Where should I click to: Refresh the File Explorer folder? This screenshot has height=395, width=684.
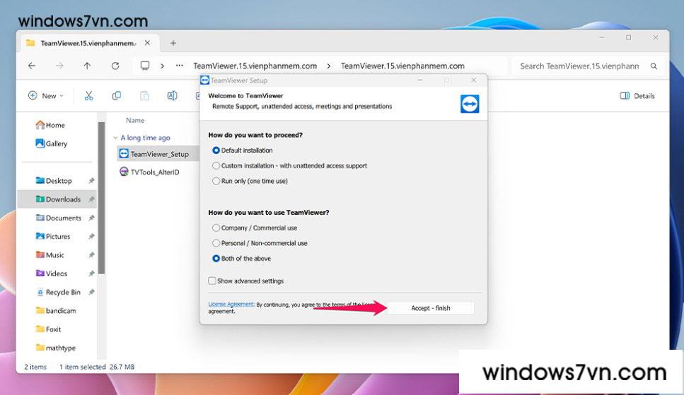pyautogui.click(x=115, y=66)
